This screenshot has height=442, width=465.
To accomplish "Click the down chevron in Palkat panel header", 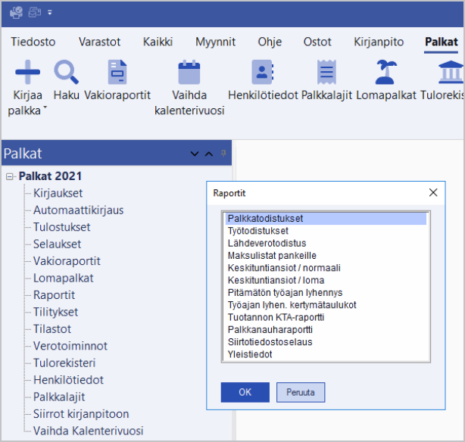I will [x=195, y=154].
